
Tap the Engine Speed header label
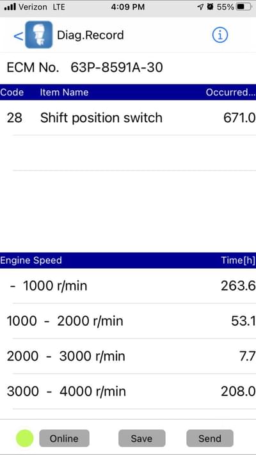(x=31, y=260)
